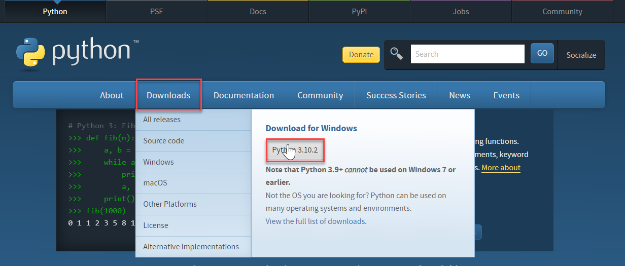The image size is (625, 266).
Task: Open the Docs top tab
Action: coord(258,11)
